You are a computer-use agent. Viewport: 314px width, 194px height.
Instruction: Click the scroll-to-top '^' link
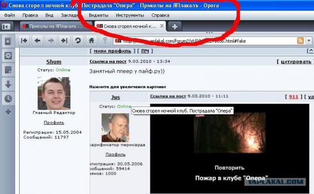point(311,51)
